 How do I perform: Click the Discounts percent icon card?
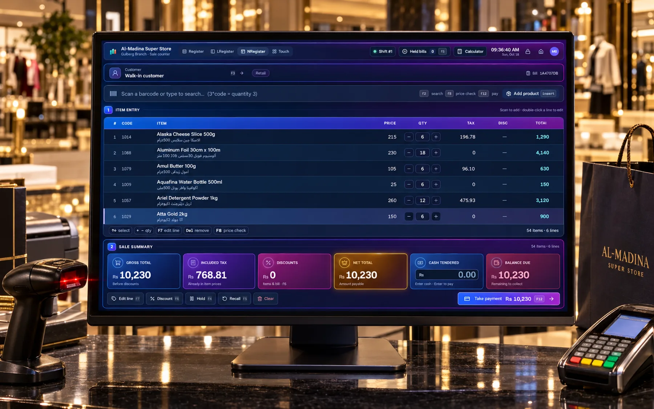tap(268, 262)
